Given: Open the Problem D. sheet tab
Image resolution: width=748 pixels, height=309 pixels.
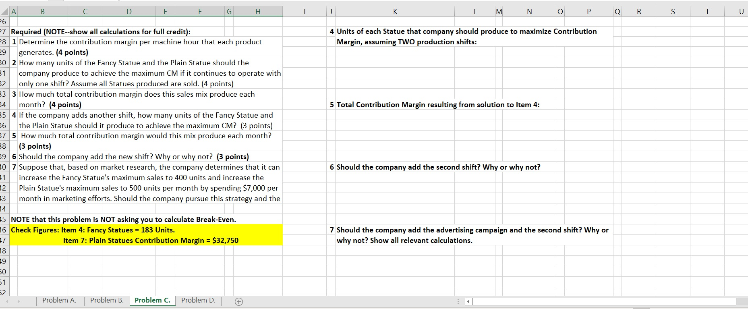Looking at the screenshot, I should pyautogui.click(x=198, y=301).
